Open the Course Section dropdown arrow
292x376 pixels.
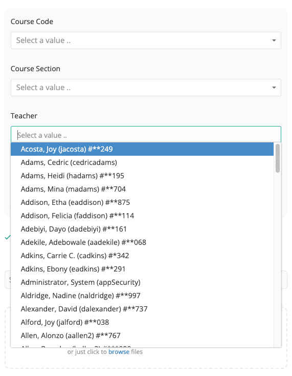274,88
